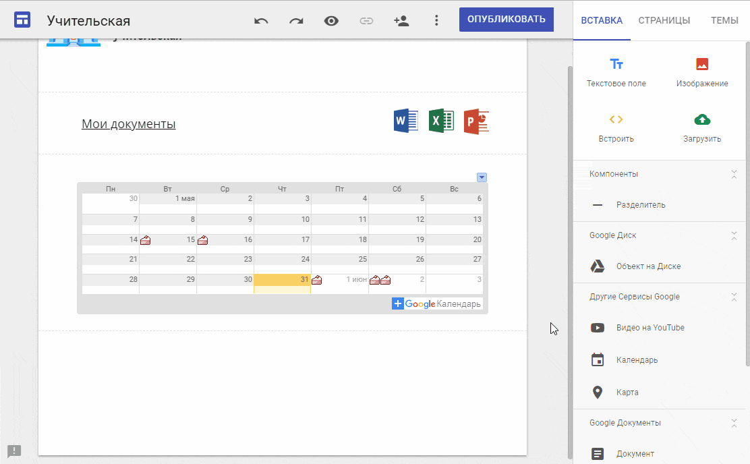
Task: Click calendar date 22
Action: coord(168,264)
